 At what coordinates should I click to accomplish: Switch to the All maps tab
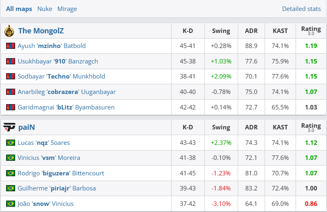(19, 9)
